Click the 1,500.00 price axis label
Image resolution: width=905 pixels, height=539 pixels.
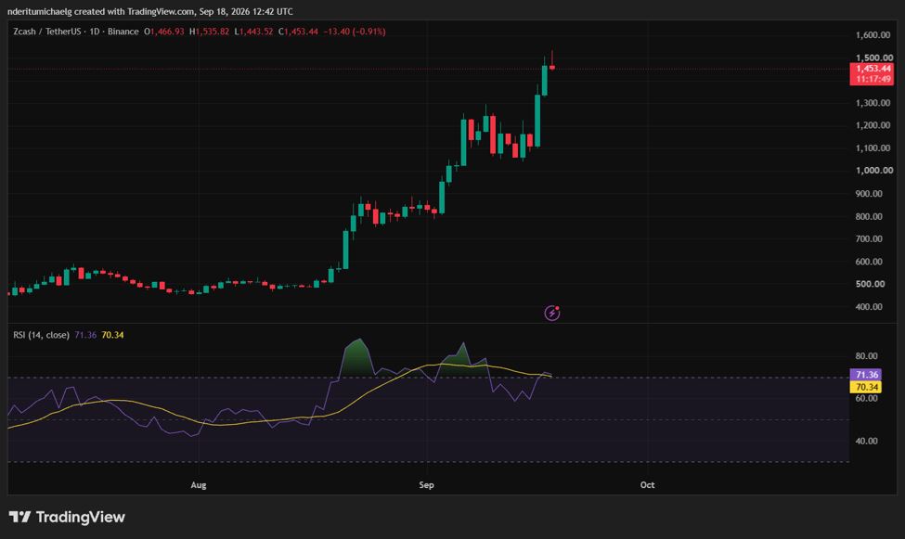pos(873,58)
